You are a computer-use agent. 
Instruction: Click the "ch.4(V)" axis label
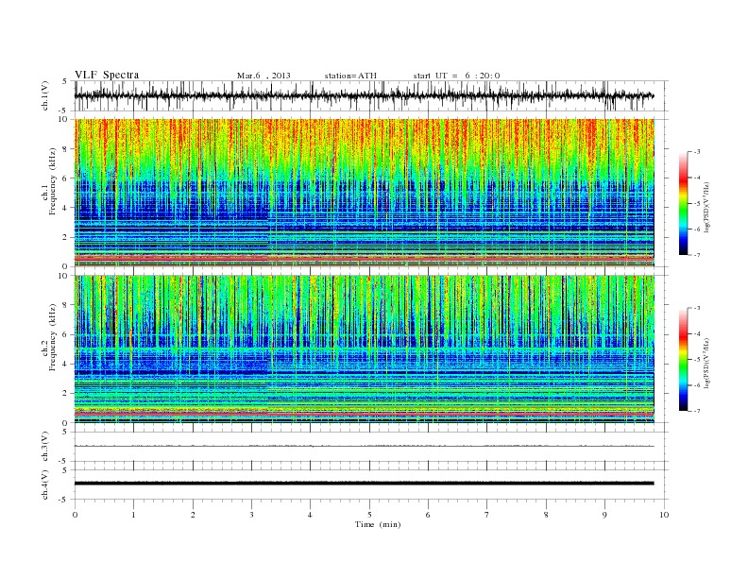(x=45, y=484)
